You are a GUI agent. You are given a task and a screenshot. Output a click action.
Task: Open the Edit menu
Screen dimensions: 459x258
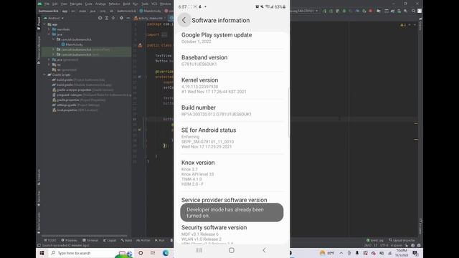55,4
